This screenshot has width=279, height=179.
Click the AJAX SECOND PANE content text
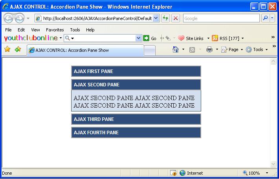point(134,102)
